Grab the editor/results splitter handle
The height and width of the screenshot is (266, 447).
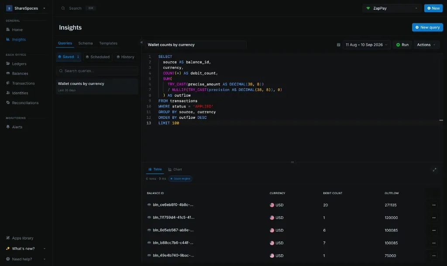(292, 162)
